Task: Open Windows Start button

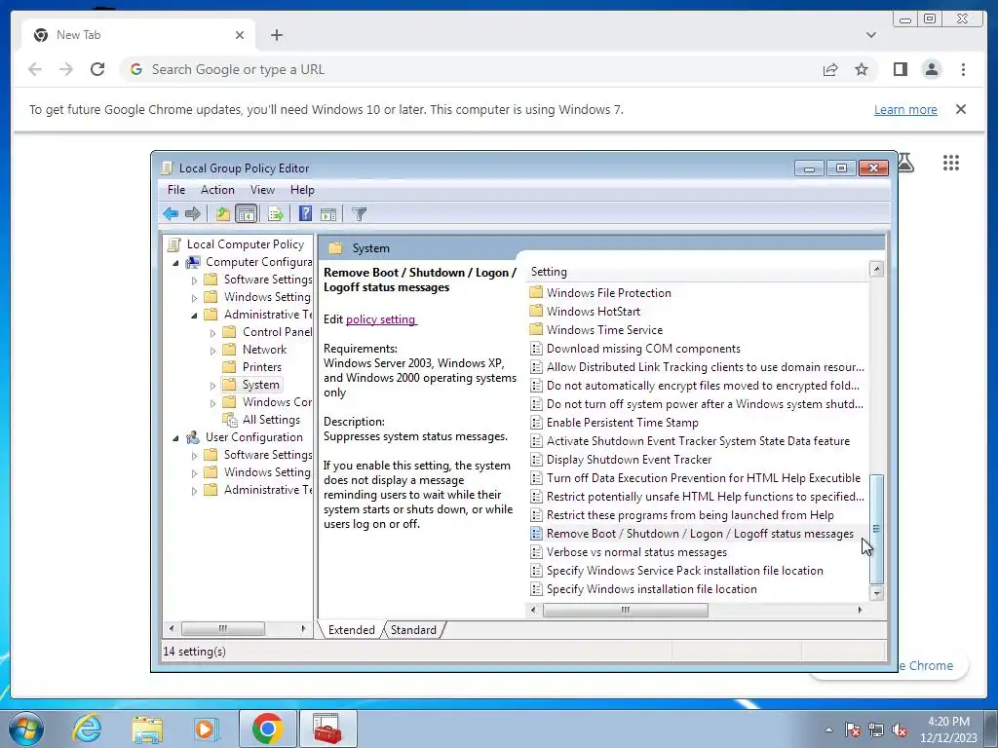Action: pos(26,729)
